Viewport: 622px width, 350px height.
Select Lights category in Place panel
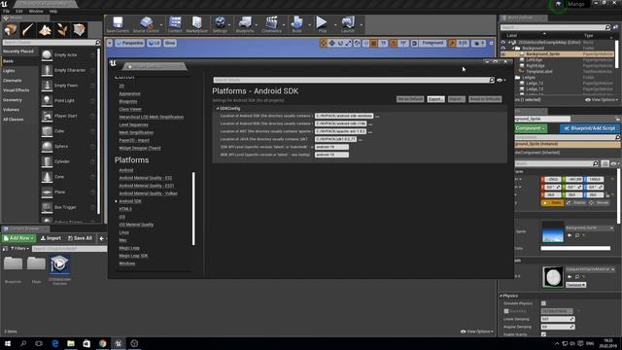pos(9,71)
